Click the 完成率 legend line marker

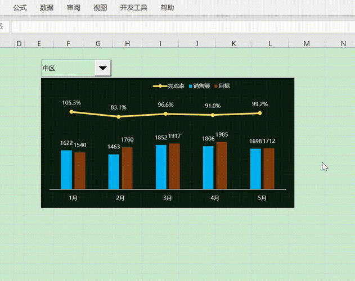pos(160,86)
